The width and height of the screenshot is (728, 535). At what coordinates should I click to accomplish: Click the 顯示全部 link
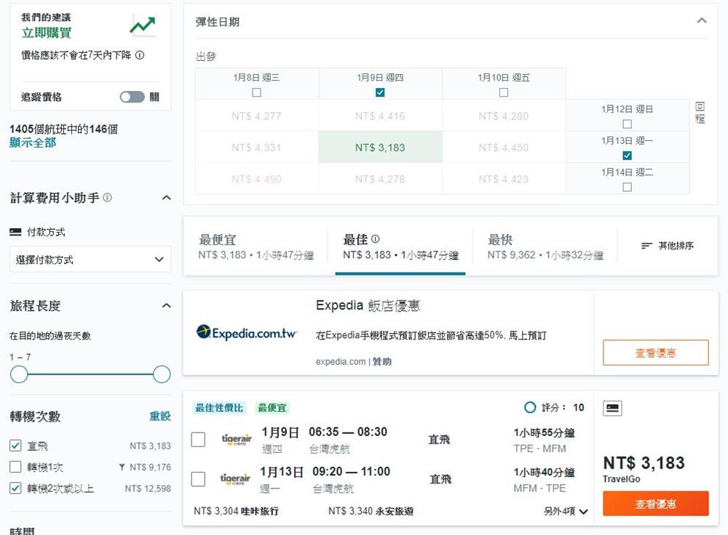[33, 143]
